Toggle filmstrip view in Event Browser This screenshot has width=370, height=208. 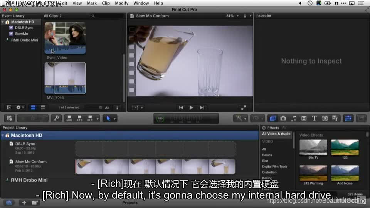(33, 107)
